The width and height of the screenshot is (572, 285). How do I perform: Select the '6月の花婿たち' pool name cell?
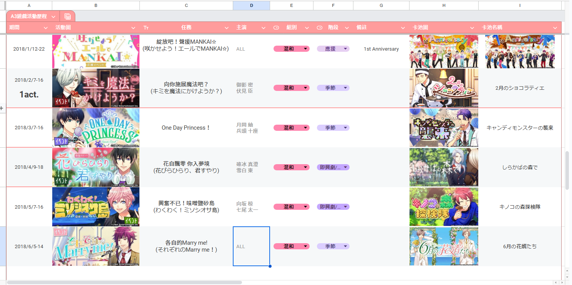[520, 246]
